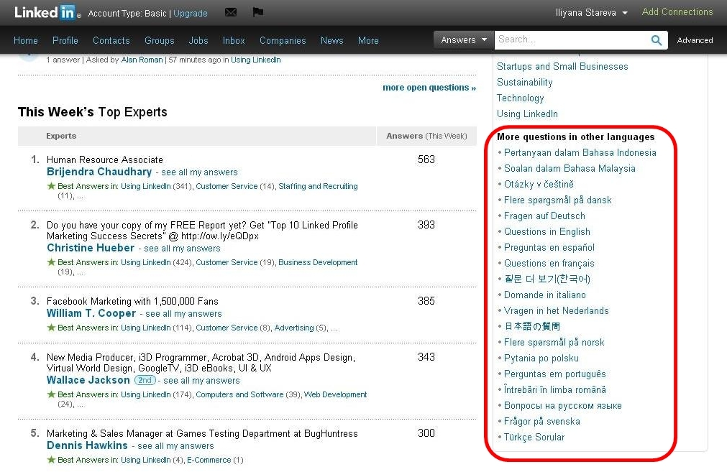
Task: Click Domande in italiano link
Action: tap(545, 295)
